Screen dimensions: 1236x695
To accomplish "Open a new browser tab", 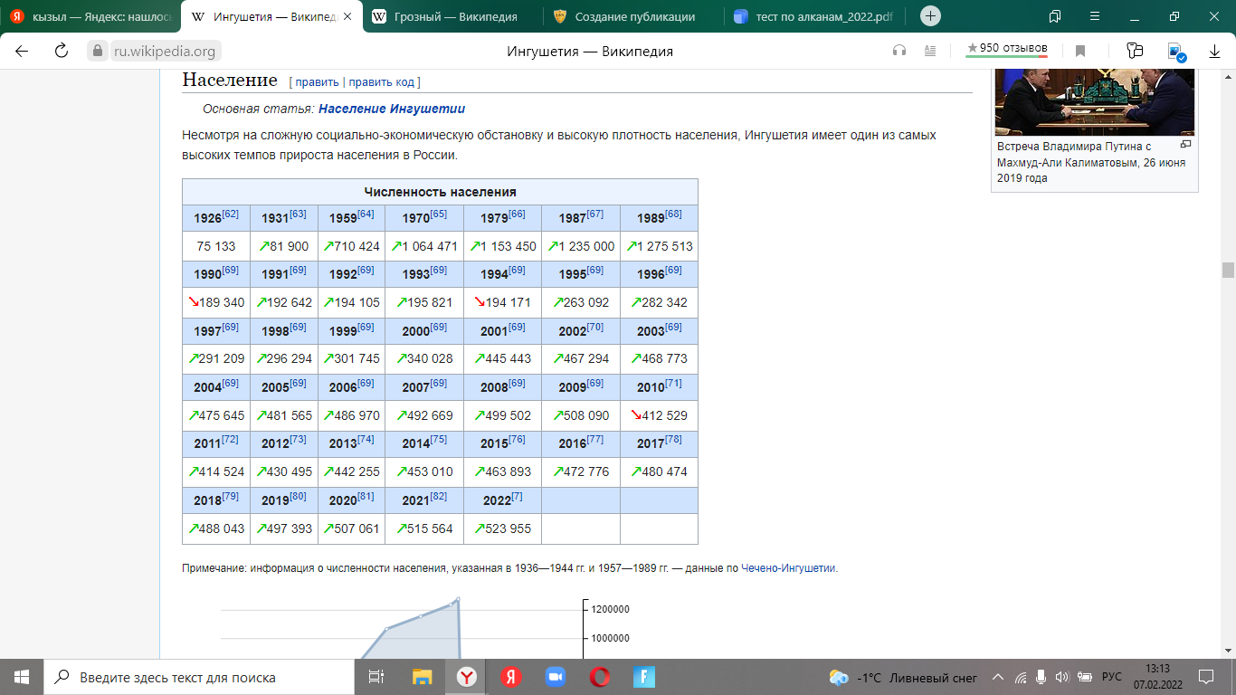I will tap(930, 16).
